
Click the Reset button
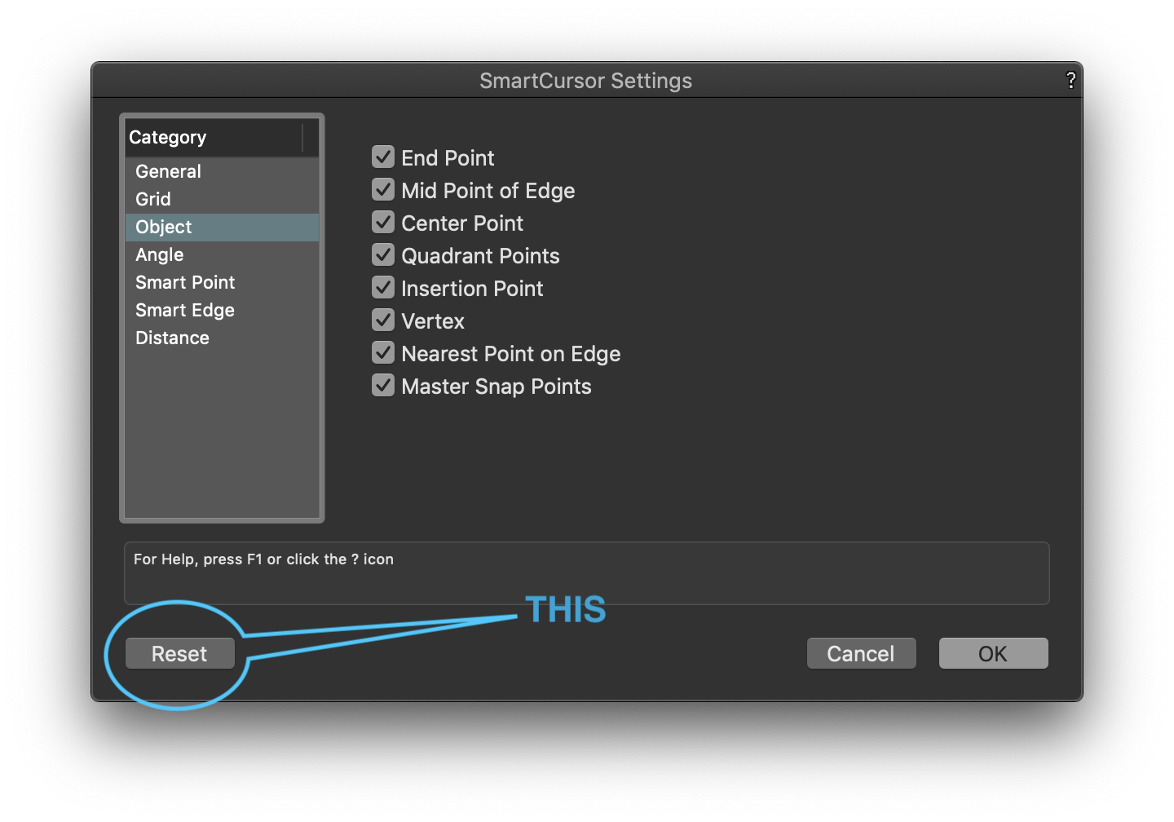179,653
